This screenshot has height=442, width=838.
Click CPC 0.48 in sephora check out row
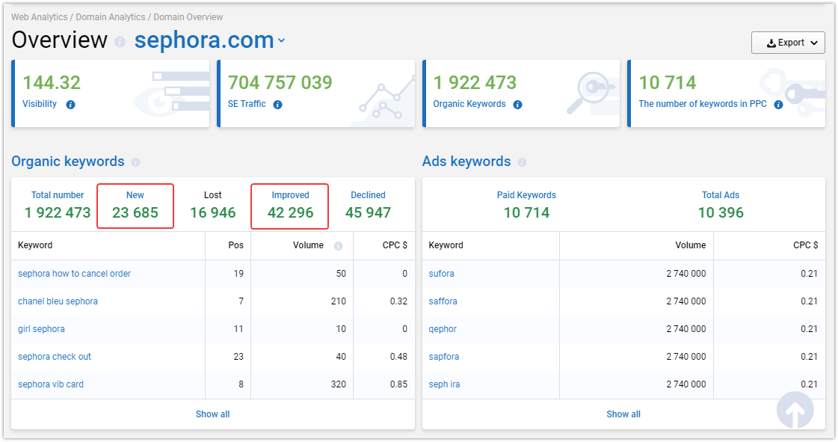pyautogui.click(x=398, y=357)
